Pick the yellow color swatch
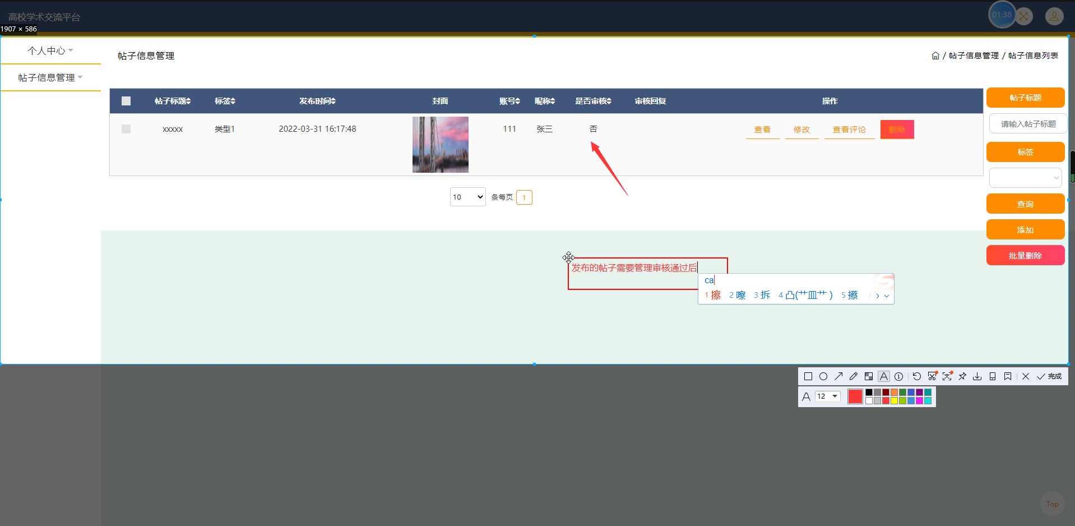Viewport: 1075px width, 526px height. [x=894, y=400]
